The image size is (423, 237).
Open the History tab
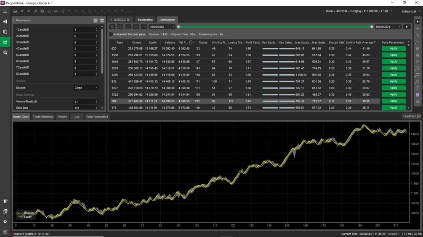(62, 117)
